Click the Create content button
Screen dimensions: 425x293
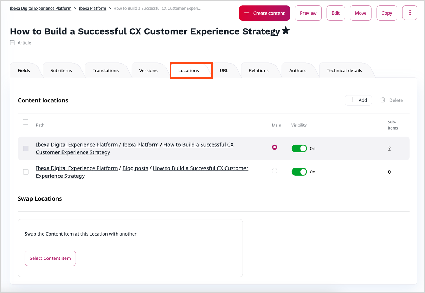[x=265, y=13]
